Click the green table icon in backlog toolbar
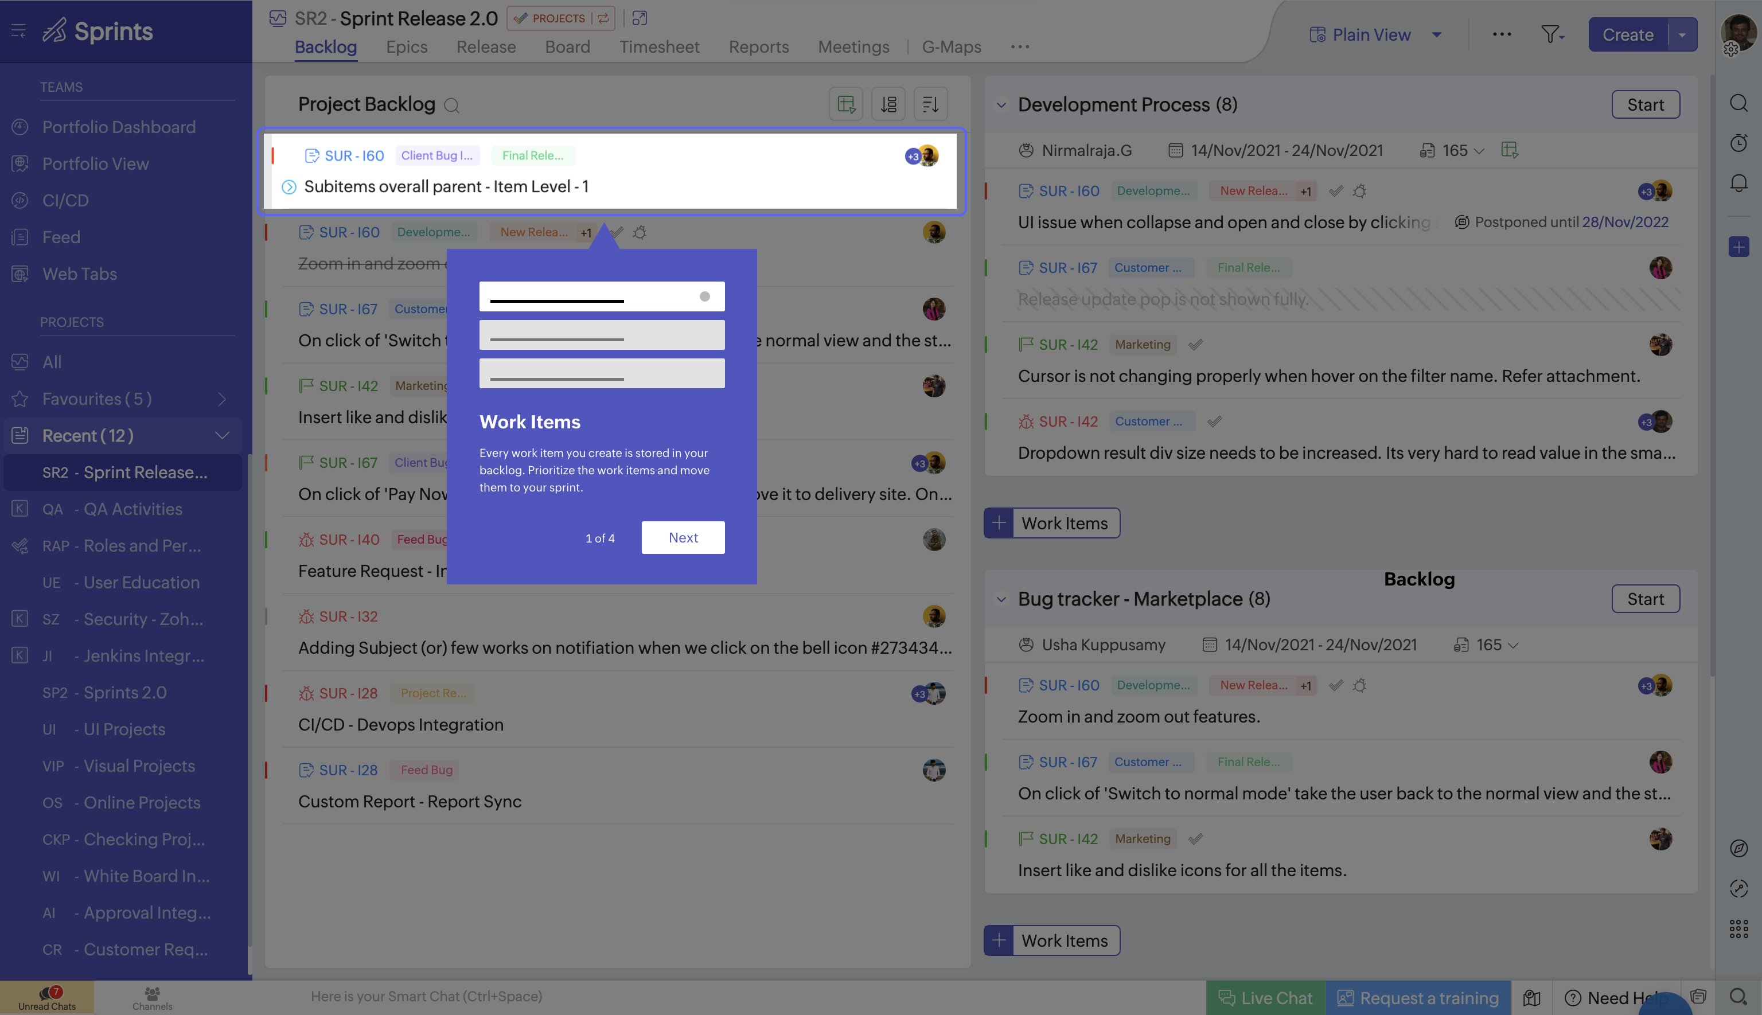Viewport: 1762px width, 1015px height. (x=846, y=103)
